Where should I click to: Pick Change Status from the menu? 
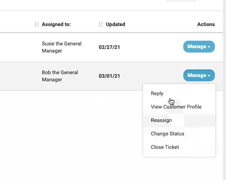coord(179,133)
